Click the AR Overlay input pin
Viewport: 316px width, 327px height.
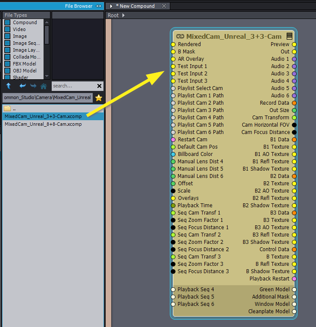pyautogui.click(x=173, y=59)
